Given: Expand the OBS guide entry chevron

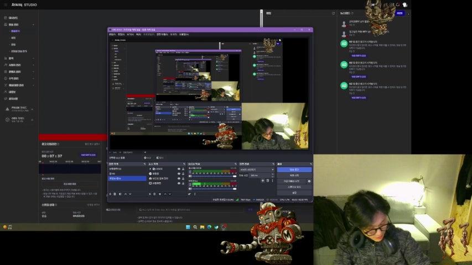Looking at the screenshot, I should (32, 120).
